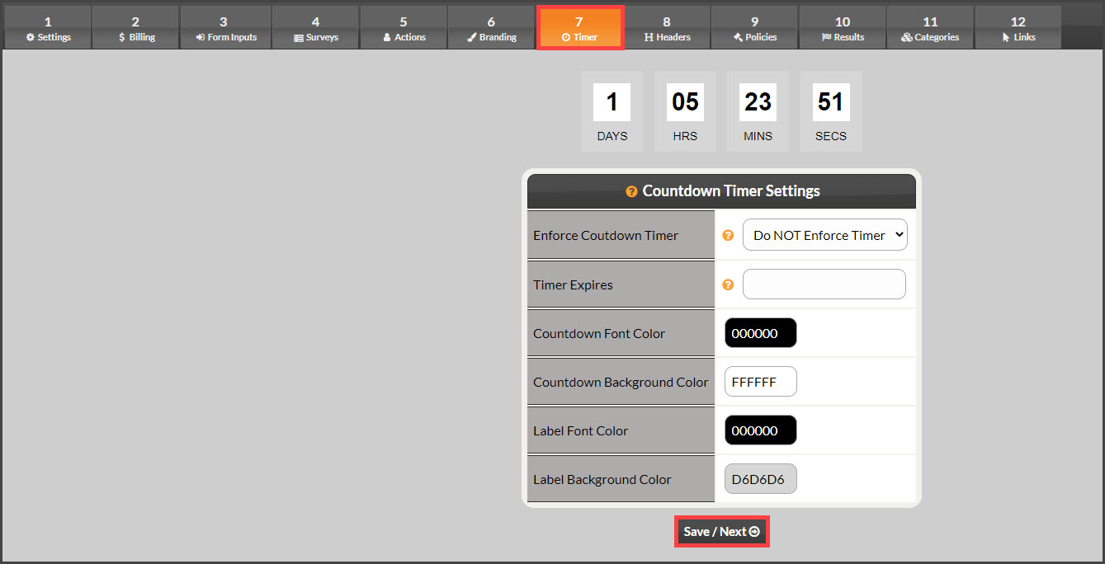The height and width of the screenshot is (564, 1105).
Task: Select the 5 Actions tab
Action: pyautogui.click(x=404, y=27)
